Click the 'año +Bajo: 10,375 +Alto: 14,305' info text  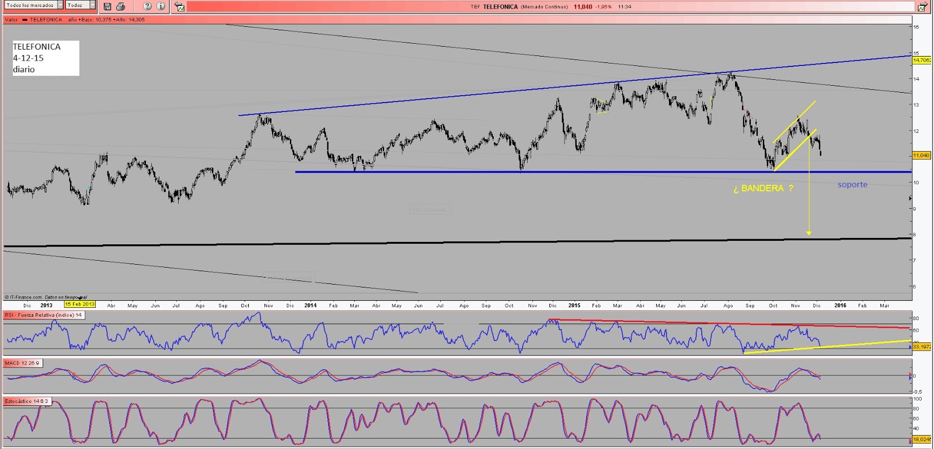(x=106, y=20)
